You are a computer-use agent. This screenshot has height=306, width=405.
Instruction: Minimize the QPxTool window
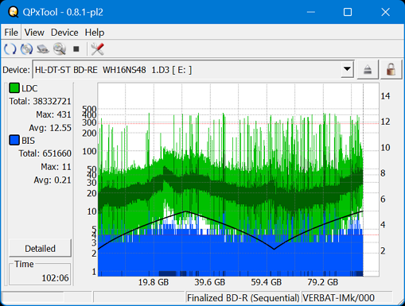point(310,12)
